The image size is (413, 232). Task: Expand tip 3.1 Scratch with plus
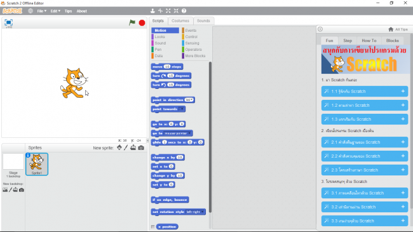(403, 193)
